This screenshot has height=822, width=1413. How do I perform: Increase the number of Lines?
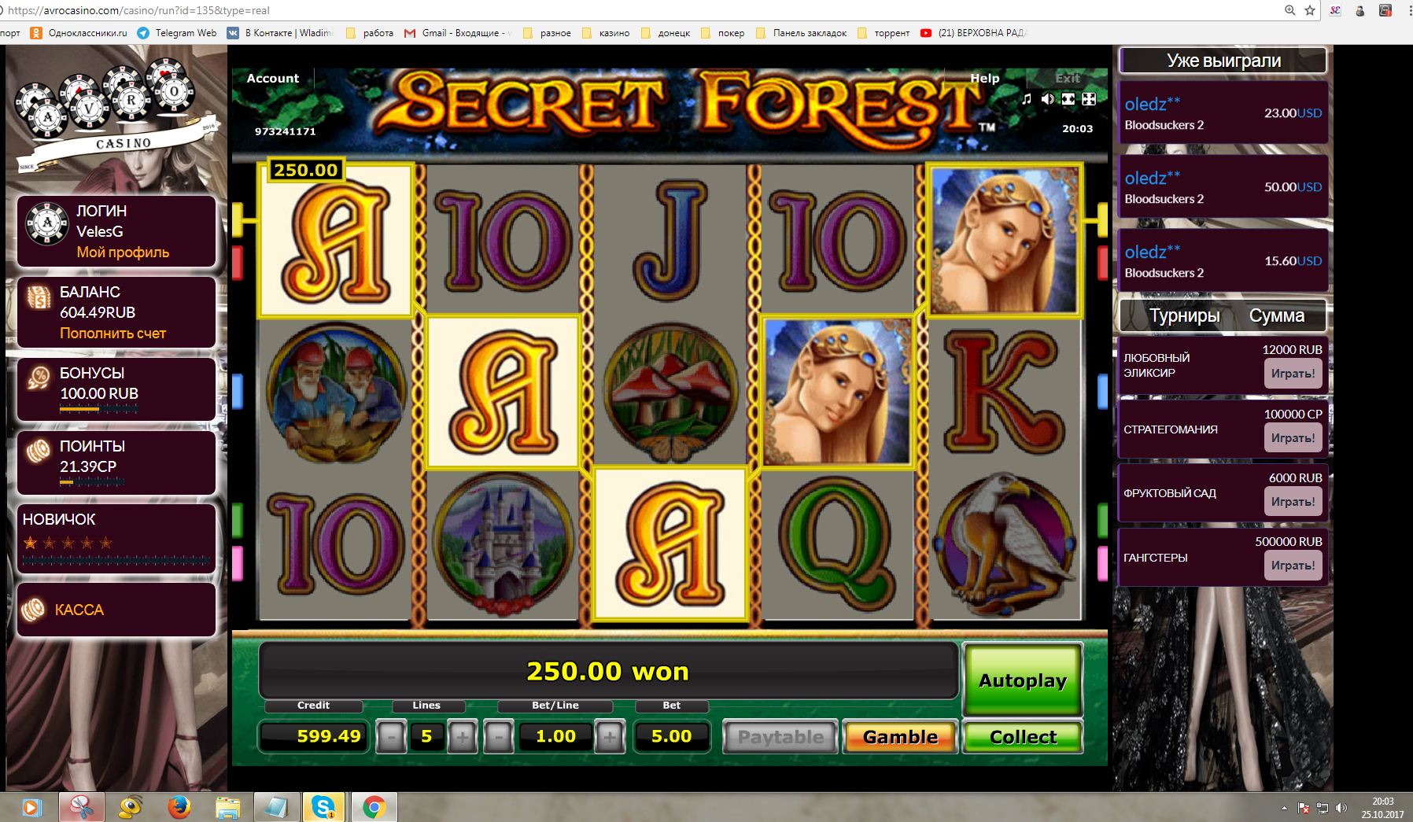[462, 737]
